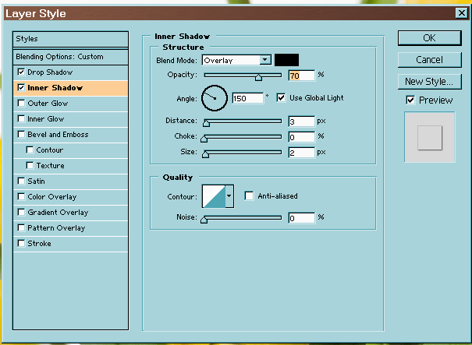The width and height of the screenshot is (472, 345).
Task: Toggle the Use Global Light checkbox
Action: tap(282, 98)
